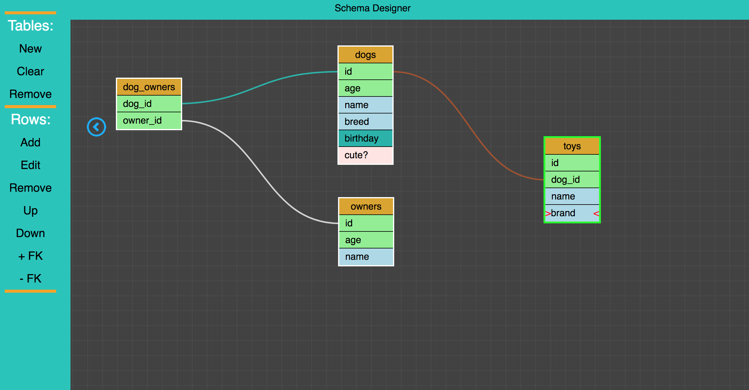Click the blue circular back arrow icon
Viewport: 749px width, 390px height.
pyautogui.click(x=96, y=127)
